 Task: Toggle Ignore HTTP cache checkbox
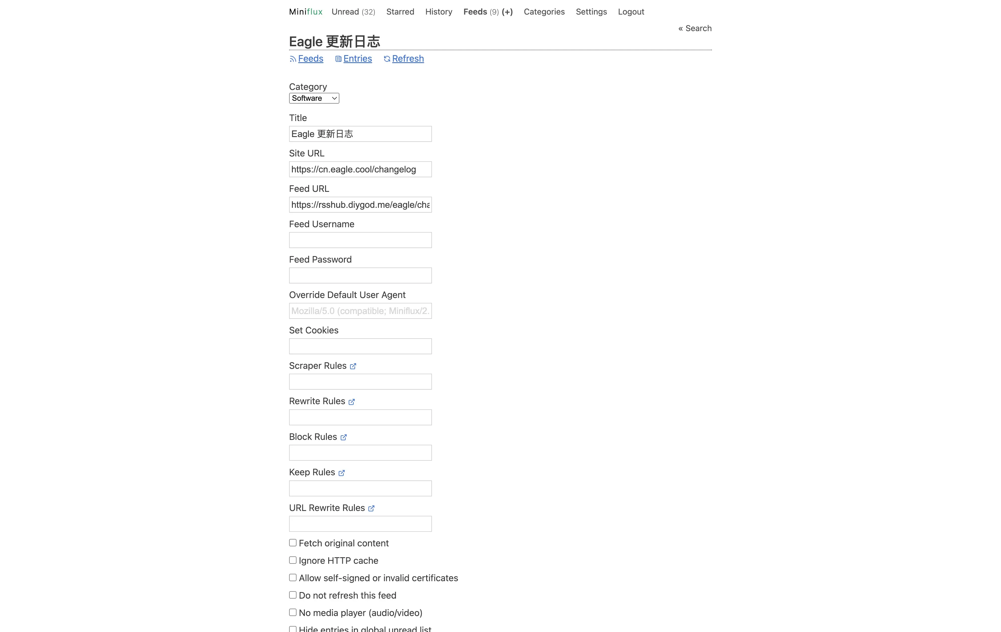(x=293, y=560)
